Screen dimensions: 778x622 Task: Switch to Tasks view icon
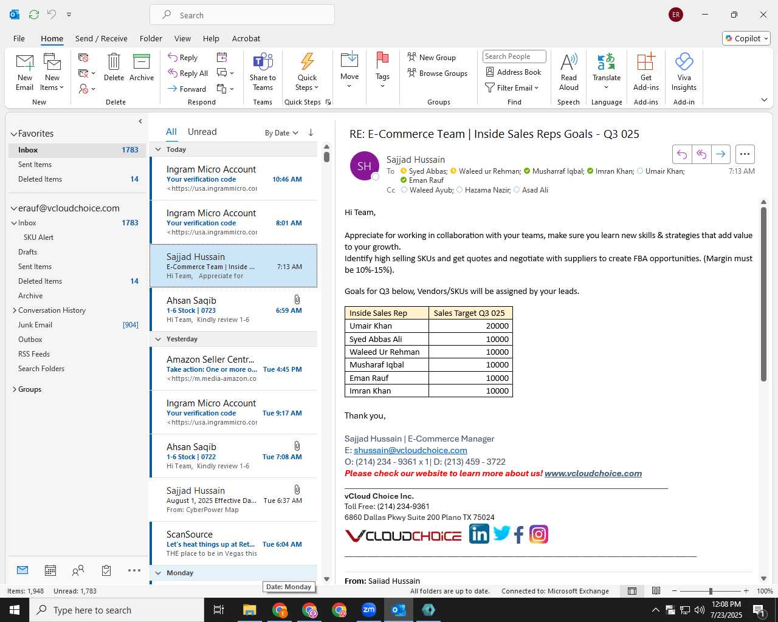106,570
